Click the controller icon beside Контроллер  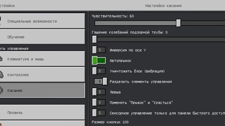pyautogui.click(x=1, y=75)
